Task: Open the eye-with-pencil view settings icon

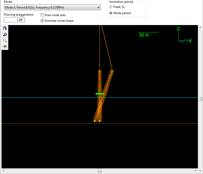Action: [5, 47]
